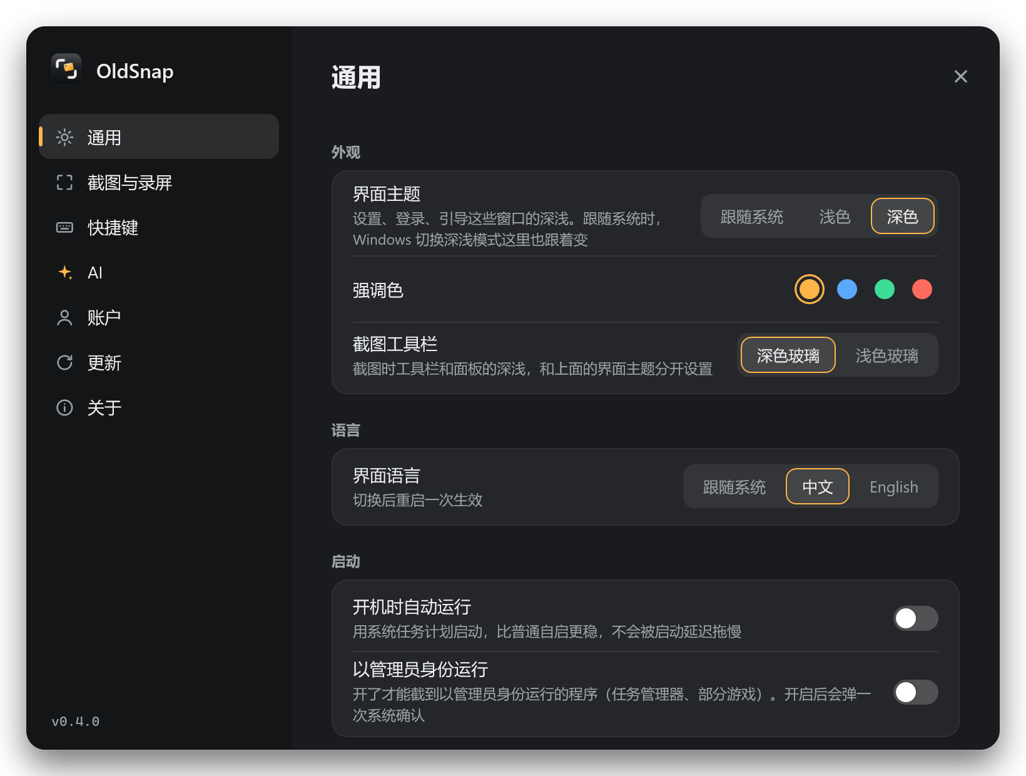The width and height of the screenshot is (1026, 776).
Task: Select the 深色 theme option
Action: 902,217
